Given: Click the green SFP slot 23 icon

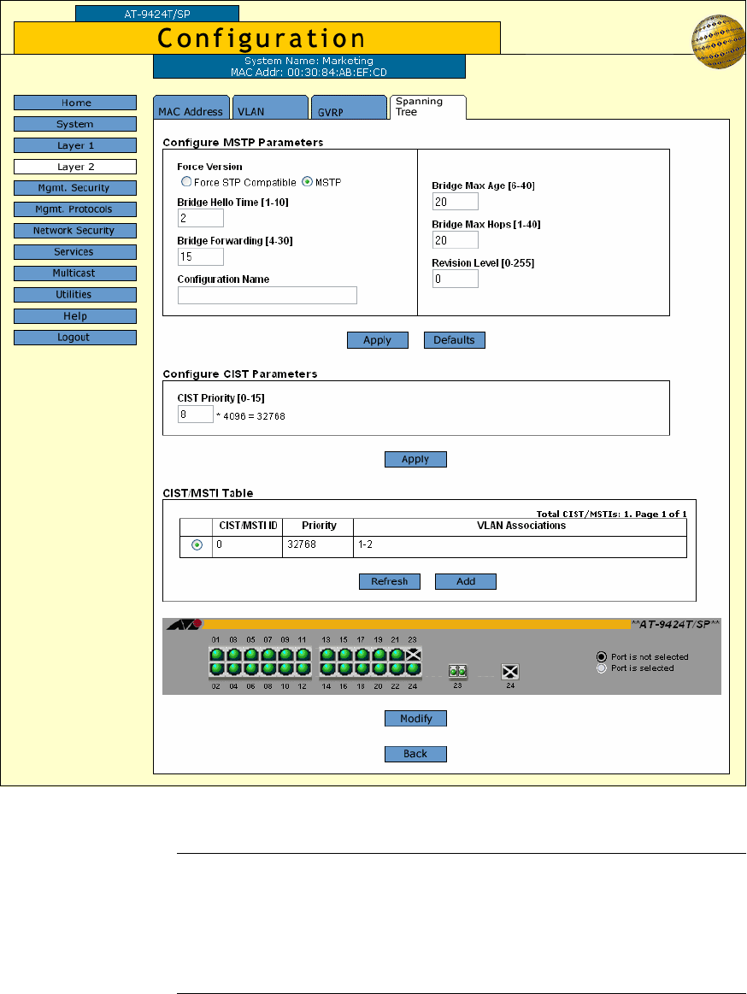Looking at the screenshot, I should point(458,671).
